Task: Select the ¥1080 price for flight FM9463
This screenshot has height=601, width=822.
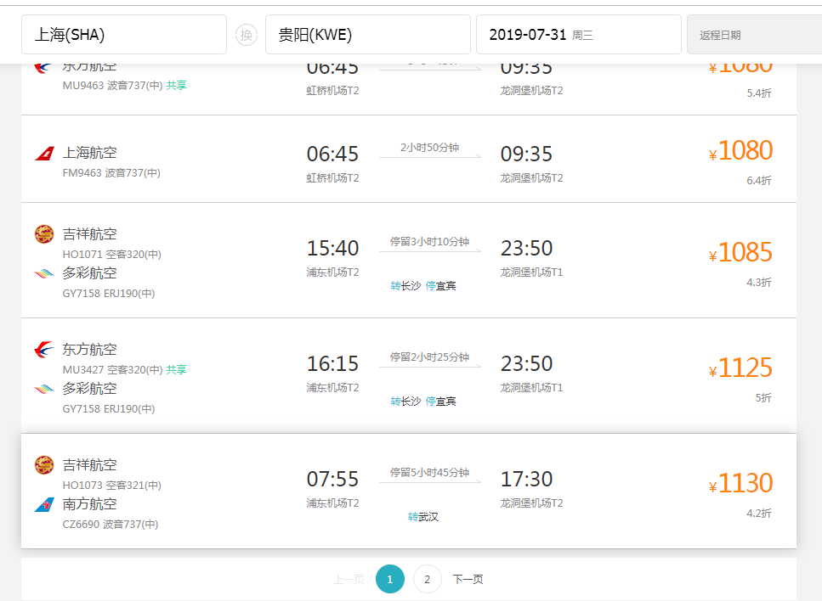Action: [740, 151]
